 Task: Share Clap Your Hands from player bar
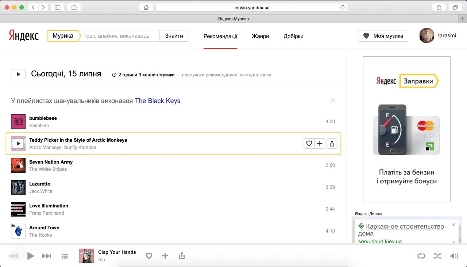pos(182,256)
